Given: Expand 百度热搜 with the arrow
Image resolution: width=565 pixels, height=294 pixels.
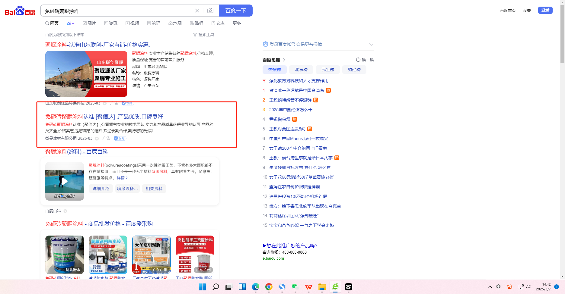Looking at the screenshot, I should (x=284, y=60).
